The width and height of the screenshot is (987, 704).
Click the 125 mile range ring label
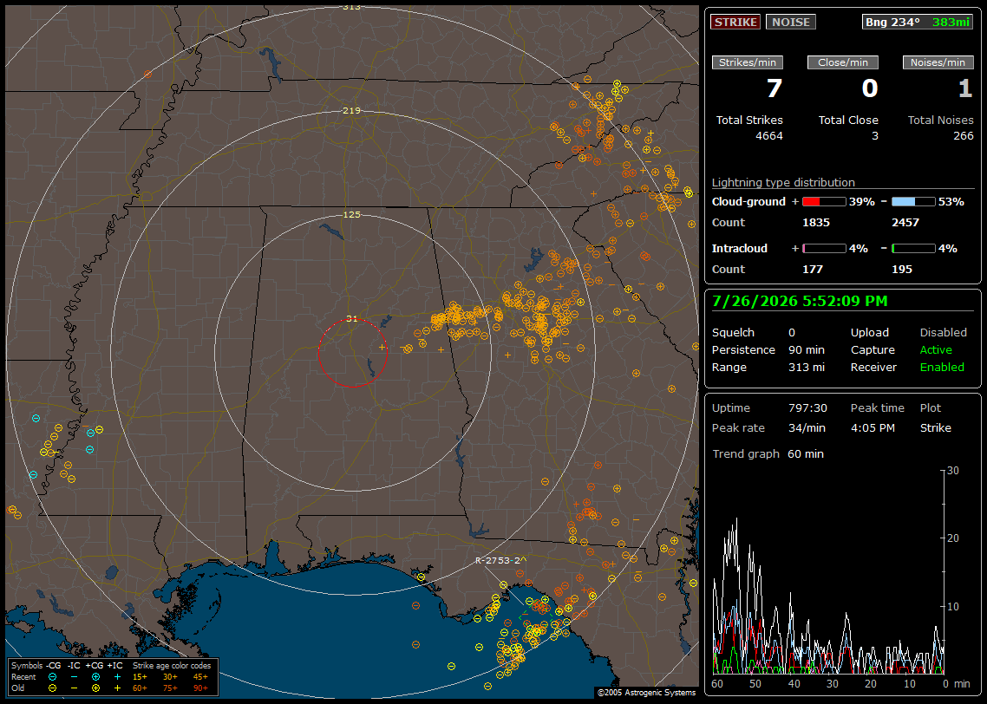click(352, 214)
